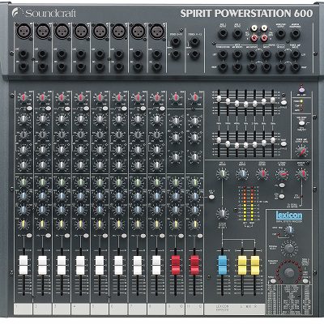This screenshot has height=324, width=324.
Task: Click the lower Stereo 11-12 input jack
Action: pos(194,54)
